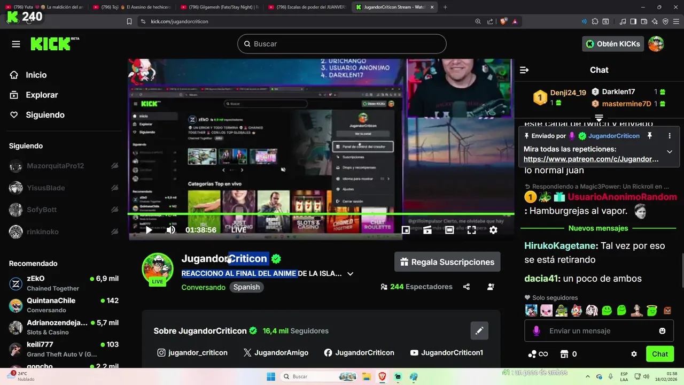The height and width of the screenshot is (385, 684).
Task: Click Nuevos mensajes divider to jump down
Action: pyautogui.click(x=598, y=228)
